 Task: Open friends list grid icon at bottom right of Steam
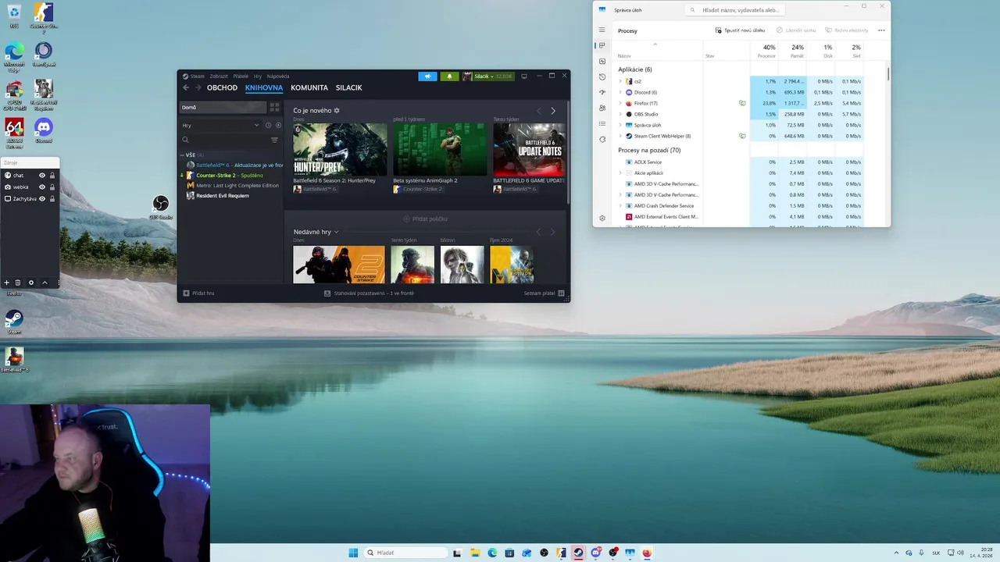561,293
